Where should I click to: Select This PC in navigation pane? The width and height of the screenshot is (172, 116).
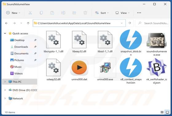tap(20, 82)
